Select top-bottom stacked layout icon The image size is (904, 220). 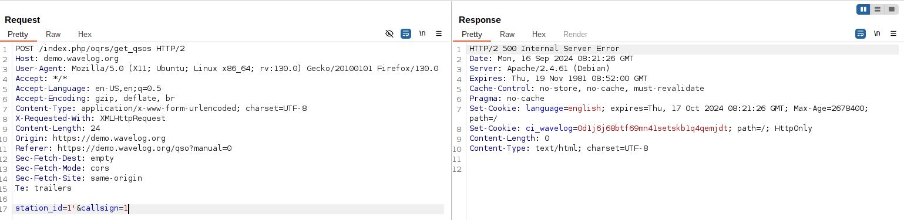click(878, 9)
